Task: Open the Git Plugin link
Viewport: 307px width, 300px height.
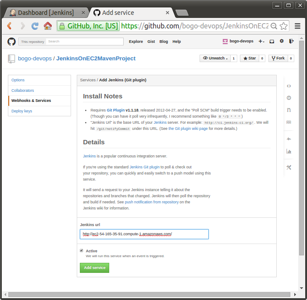Action: click(115, 110)
